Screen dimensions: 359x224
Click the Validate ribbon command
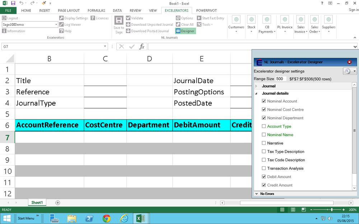(134, 18)
